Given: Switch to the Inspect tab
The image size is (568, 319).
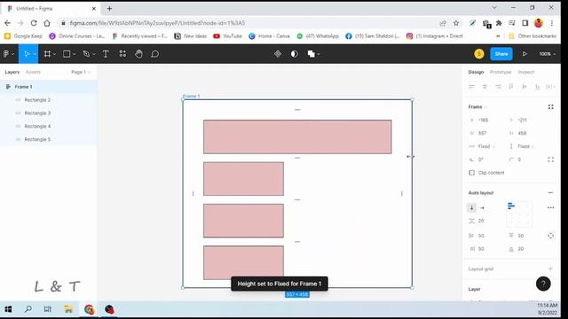Looking at the screenshot, I should click(x=525, y=72).
